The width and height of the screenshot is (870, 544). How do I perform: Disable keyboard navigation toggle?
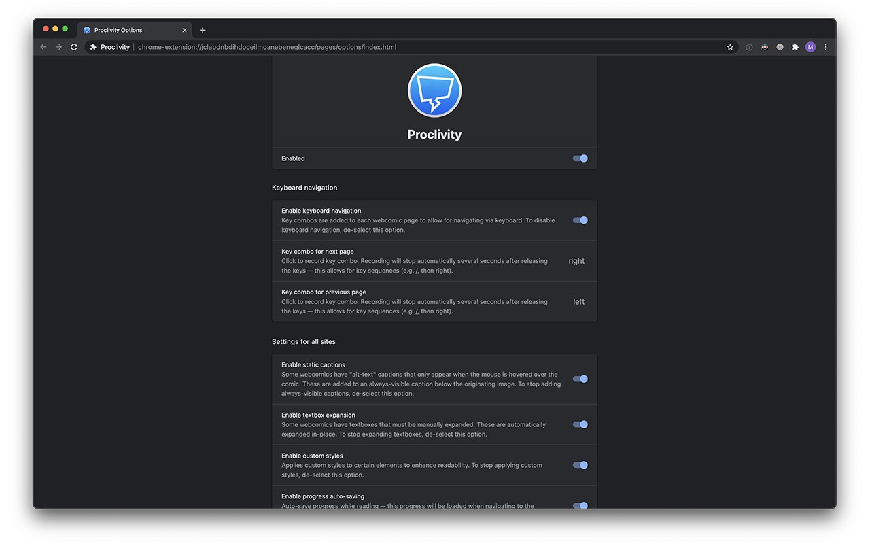(x=580, y=220)
